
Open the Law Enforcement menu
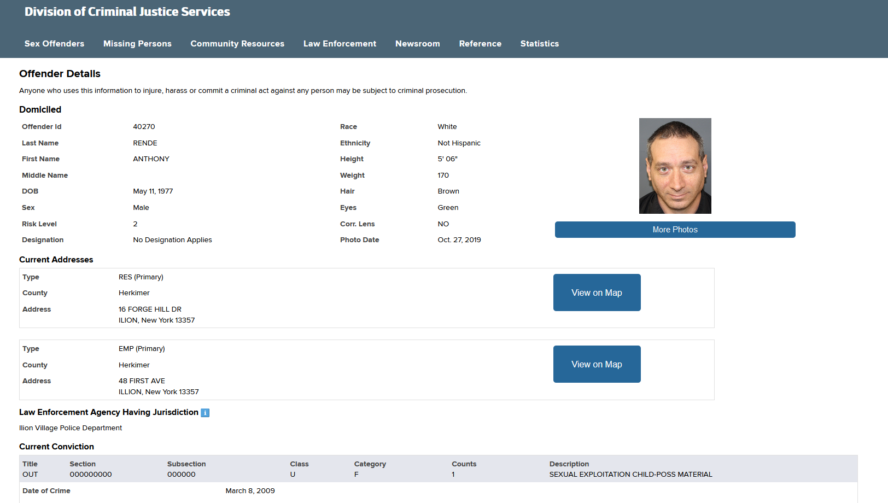pyautogui.click(x=340, y=44)
